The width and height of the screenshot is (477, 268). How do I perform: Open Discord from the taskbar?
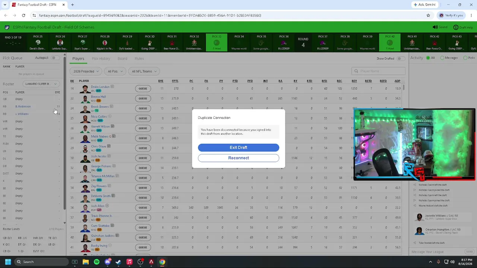click(108, 262)
